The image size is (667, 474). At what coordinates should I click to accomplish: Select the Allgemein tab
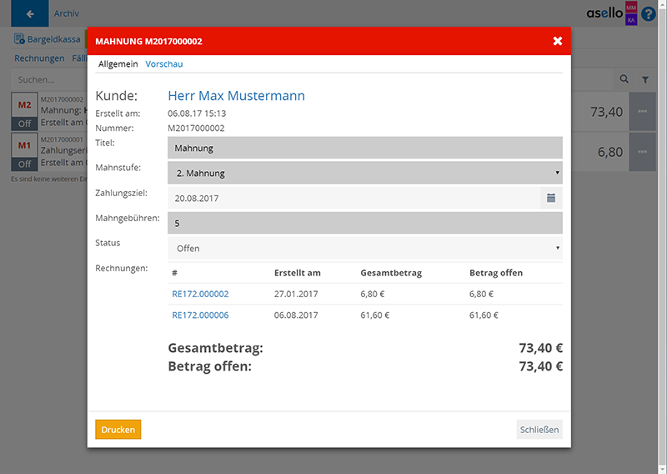[118, 63]
